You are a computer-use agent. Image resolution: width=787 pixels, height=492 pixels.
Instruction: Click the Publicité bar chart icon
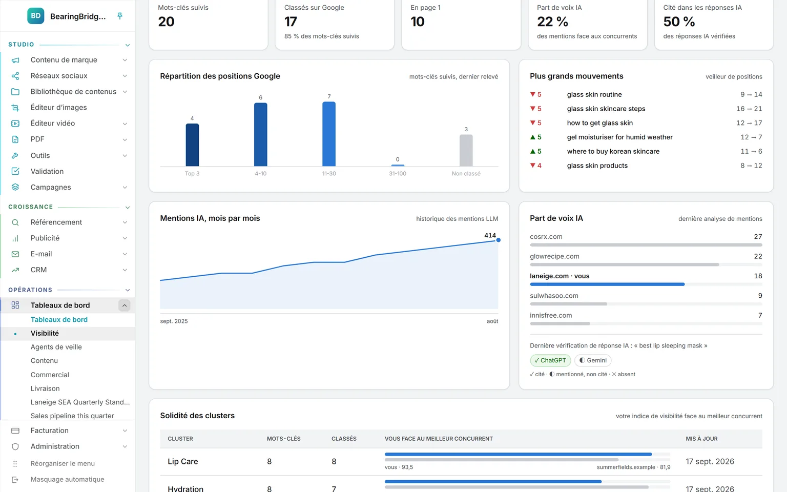(x=15, y=238)
